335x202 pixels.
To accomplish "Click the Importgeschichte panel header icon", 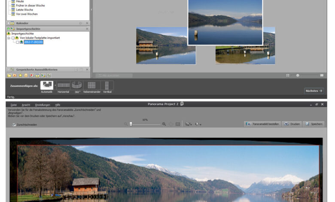I will [12, 29].
